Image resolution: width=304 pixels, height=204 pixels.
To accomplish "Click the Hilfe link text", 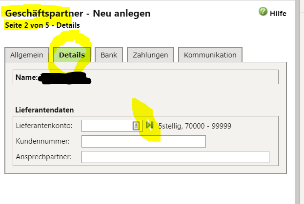I will (x=278, y=13).
